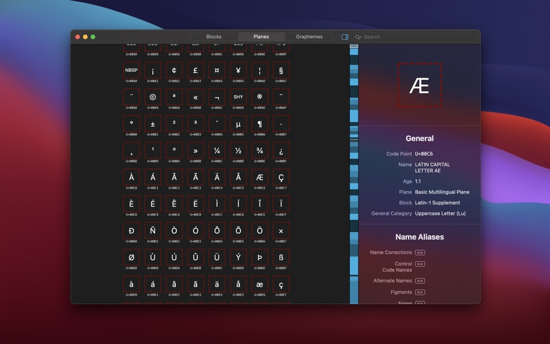Pick the cent sign ¢ cell

point(174,70)
